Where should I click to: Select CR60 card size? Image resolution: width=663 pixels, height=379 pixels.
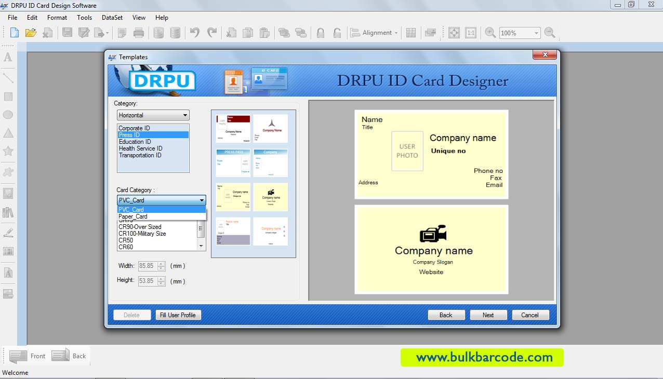pos(157,247)
